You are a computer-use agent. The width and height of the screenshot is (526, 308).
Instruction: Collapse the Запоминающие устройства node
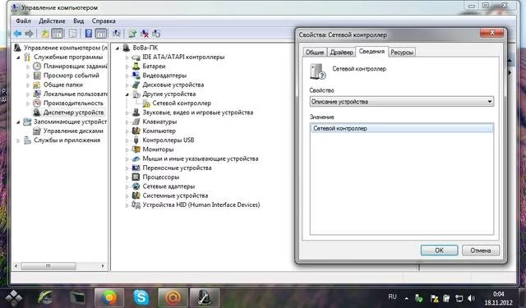[18, 122]
